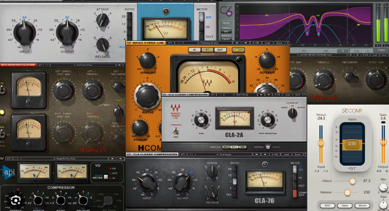Click the PuigChild 660 THRESHOLD knob

coord(323,80)
